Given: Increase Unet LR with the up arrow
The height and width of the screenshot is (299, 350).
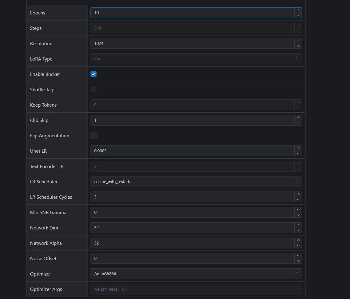Looking at the screenshot, I should tap(298, 148).
